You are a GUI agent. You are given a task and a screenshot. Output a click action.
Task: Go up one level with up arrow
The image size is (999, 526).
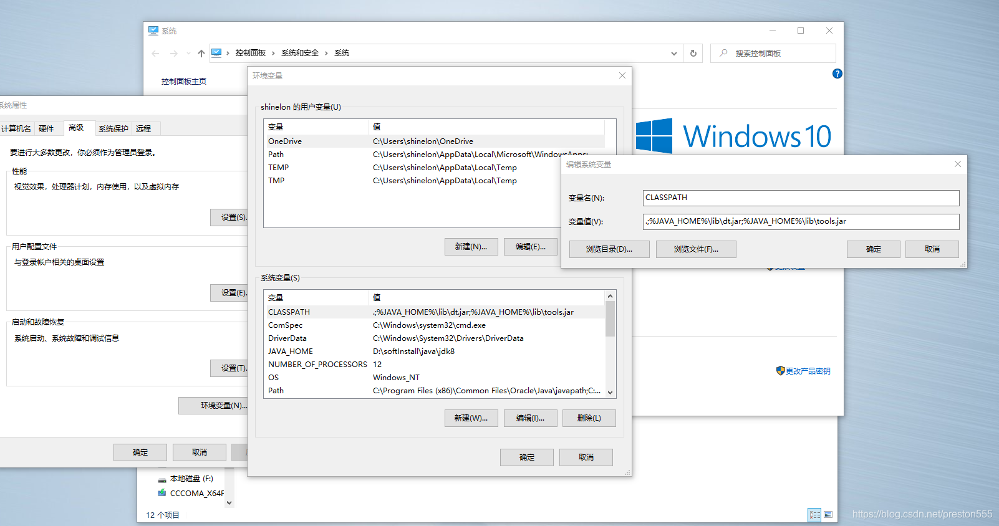coord(201,54)
